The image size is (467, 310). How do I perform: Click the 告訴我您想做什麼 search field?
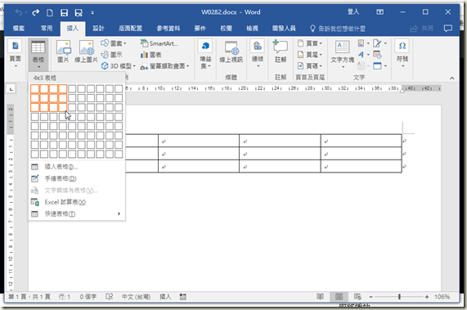[x=338, y=29]
